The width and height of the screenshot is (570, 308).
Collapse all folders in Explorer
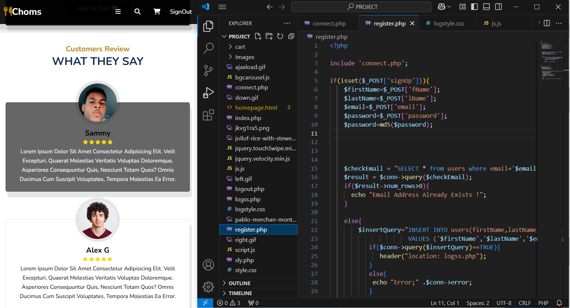[291, 36]
